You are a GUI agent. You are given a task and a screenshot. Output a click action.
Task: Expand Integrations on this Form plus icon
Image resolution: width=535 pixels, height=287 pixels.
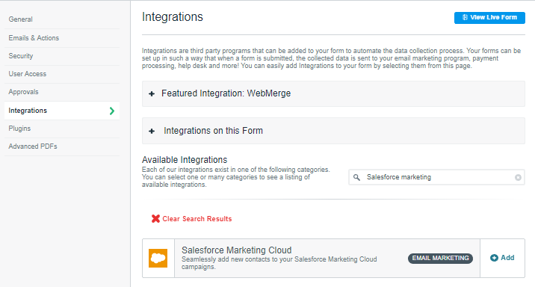click(x=152, y=131)
